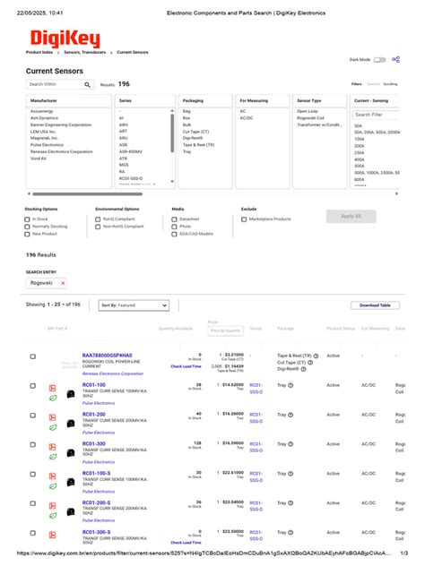Click the product thumbnail for RC01-300

click(x=71, y=452)
